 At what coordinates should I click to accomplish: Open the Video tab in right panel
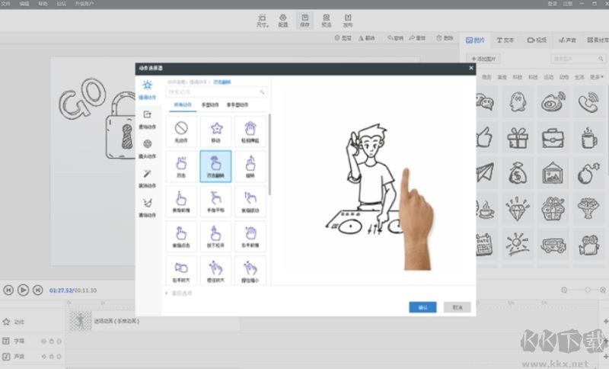537,40
